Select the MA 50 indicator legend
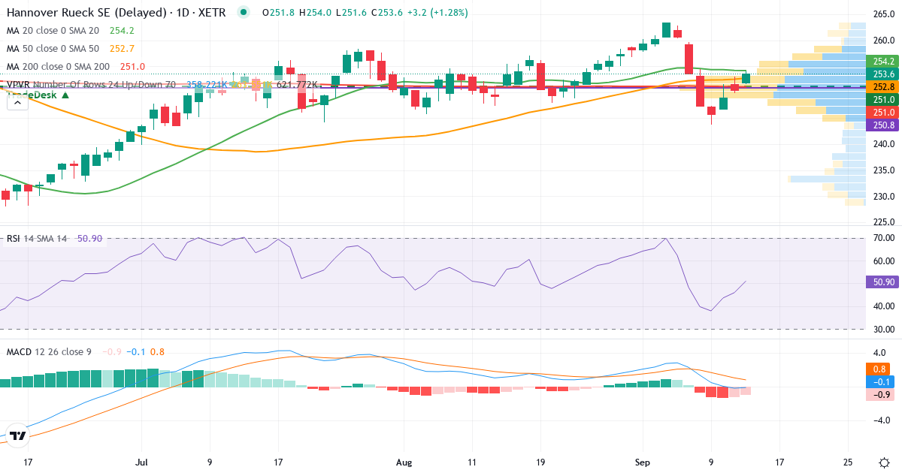This screenshot has width=902, height=473. pos(53,49)
